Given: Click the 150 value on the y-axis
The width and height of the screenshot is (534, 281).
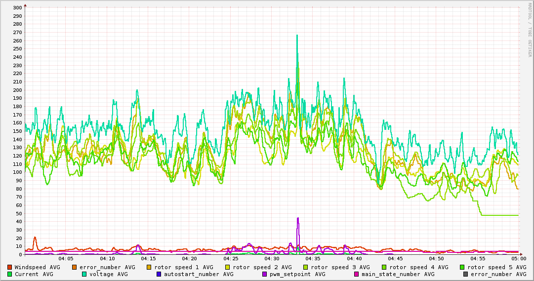Looking at the screenshot, I should coord(17,131).
